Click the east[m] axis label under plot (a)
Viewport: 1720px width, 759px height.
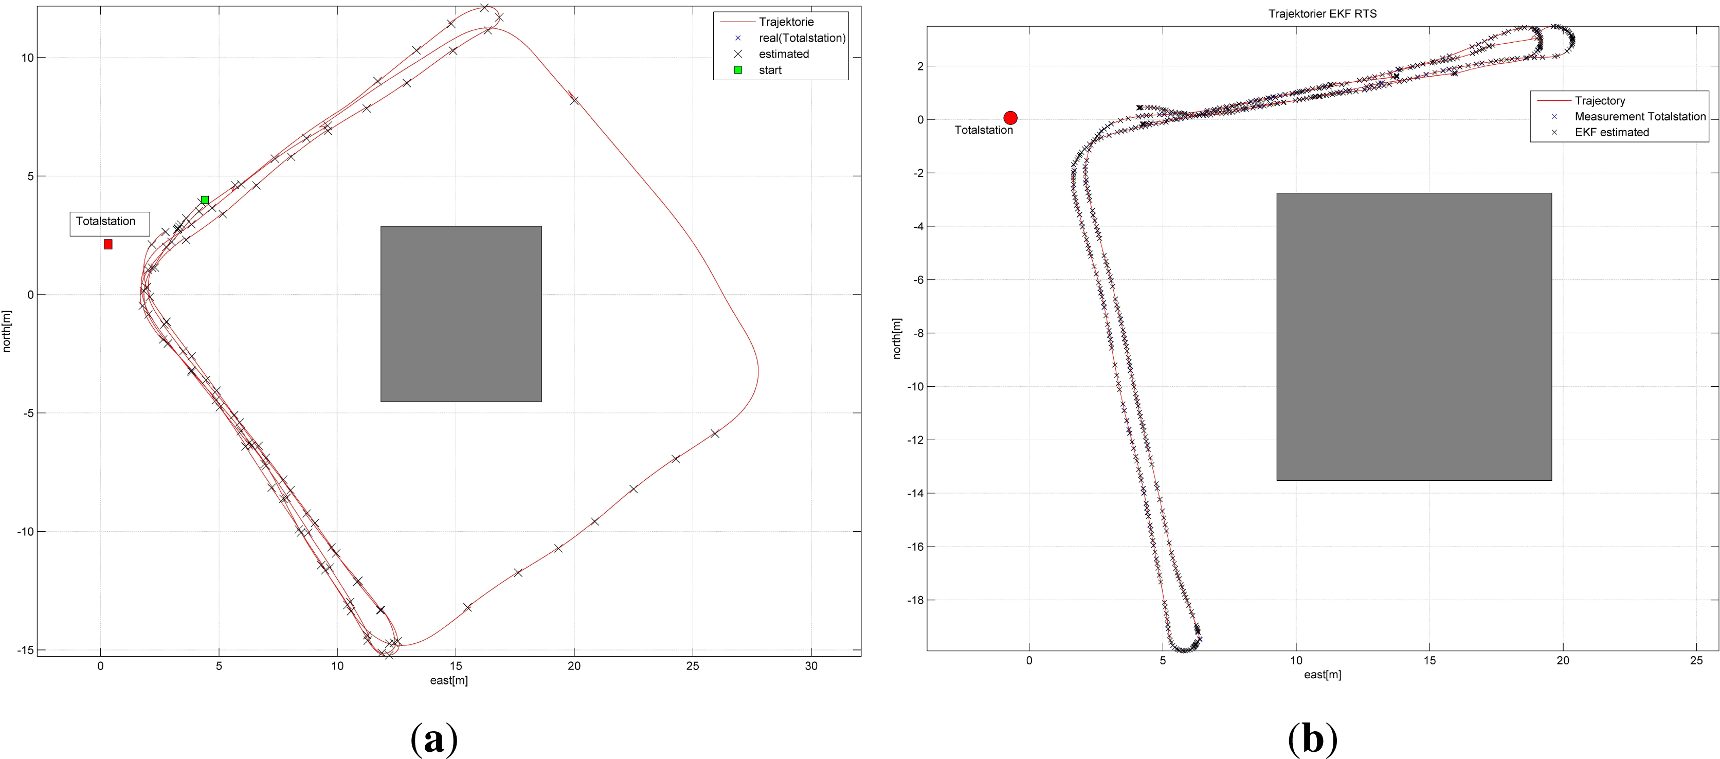tap(449, 680)
